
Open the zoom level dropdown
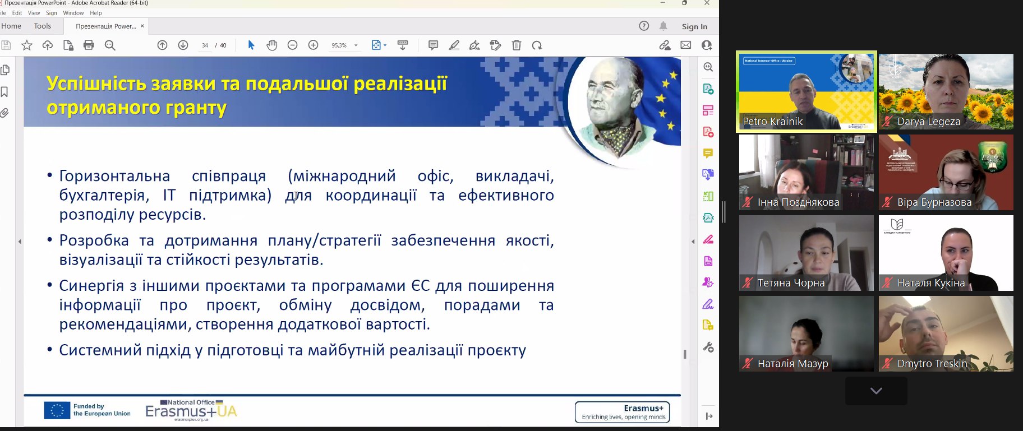point(356,45)
